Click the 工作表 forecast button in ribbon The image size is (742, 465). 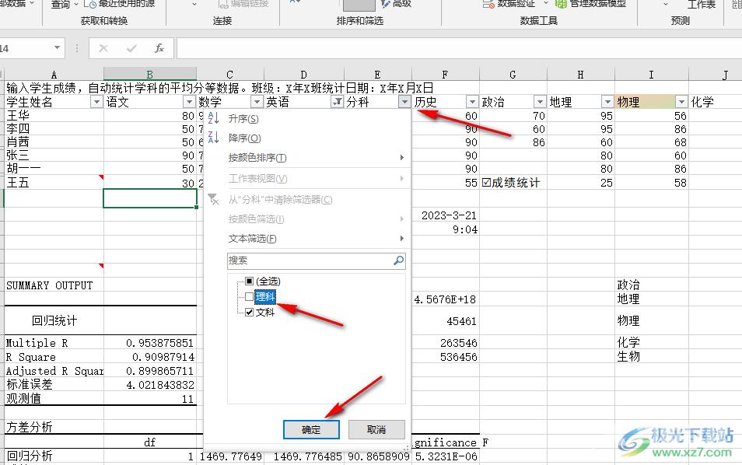702,4
